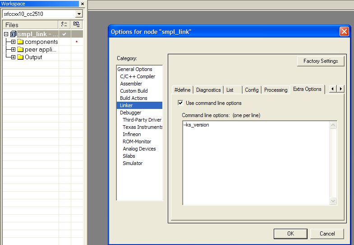Click the Files column header
This screenshot has height=245, width=354.
[x=30, y=25]
